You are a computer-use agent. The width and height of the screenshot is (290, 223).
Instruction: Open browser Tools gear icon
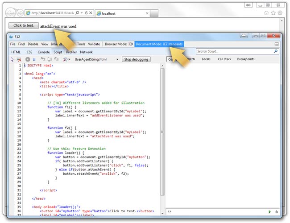coord(280,13)
